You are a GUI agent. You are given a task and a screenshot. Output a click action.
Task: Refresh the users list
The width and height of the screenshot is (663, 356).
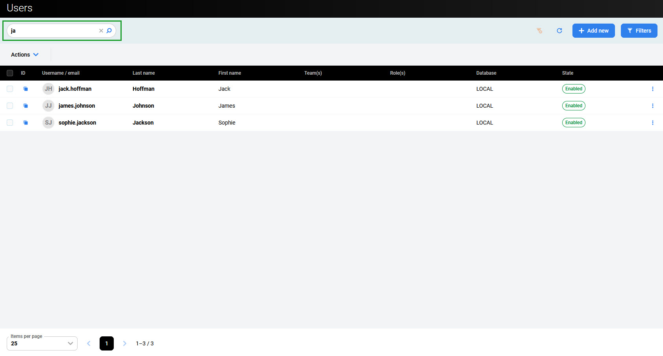pos(559,31)
